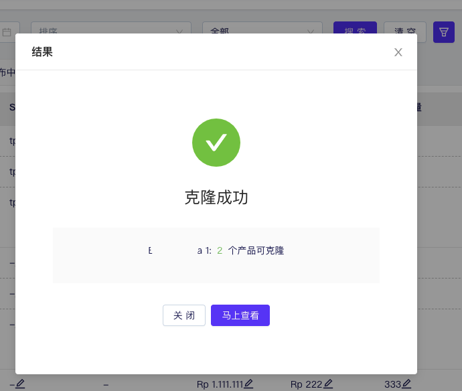462x391 pixels.
Task: Select the partially visible 布中 tab
Action: coord(7,72)
